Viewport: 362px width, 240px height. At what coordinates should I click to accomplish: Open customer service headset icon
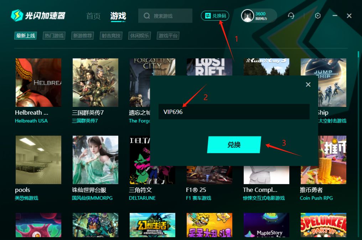click(291, 16)
